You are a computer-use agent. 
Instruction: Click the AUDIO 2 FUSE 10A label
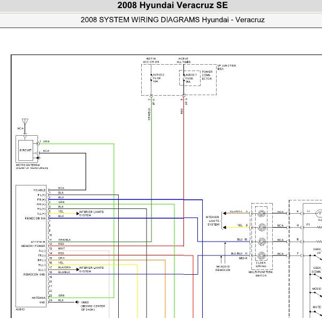(x=158, y=78)
